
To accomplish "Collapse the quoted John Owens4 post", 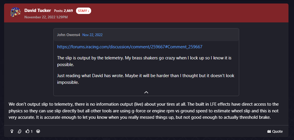I will pos(146,92).
